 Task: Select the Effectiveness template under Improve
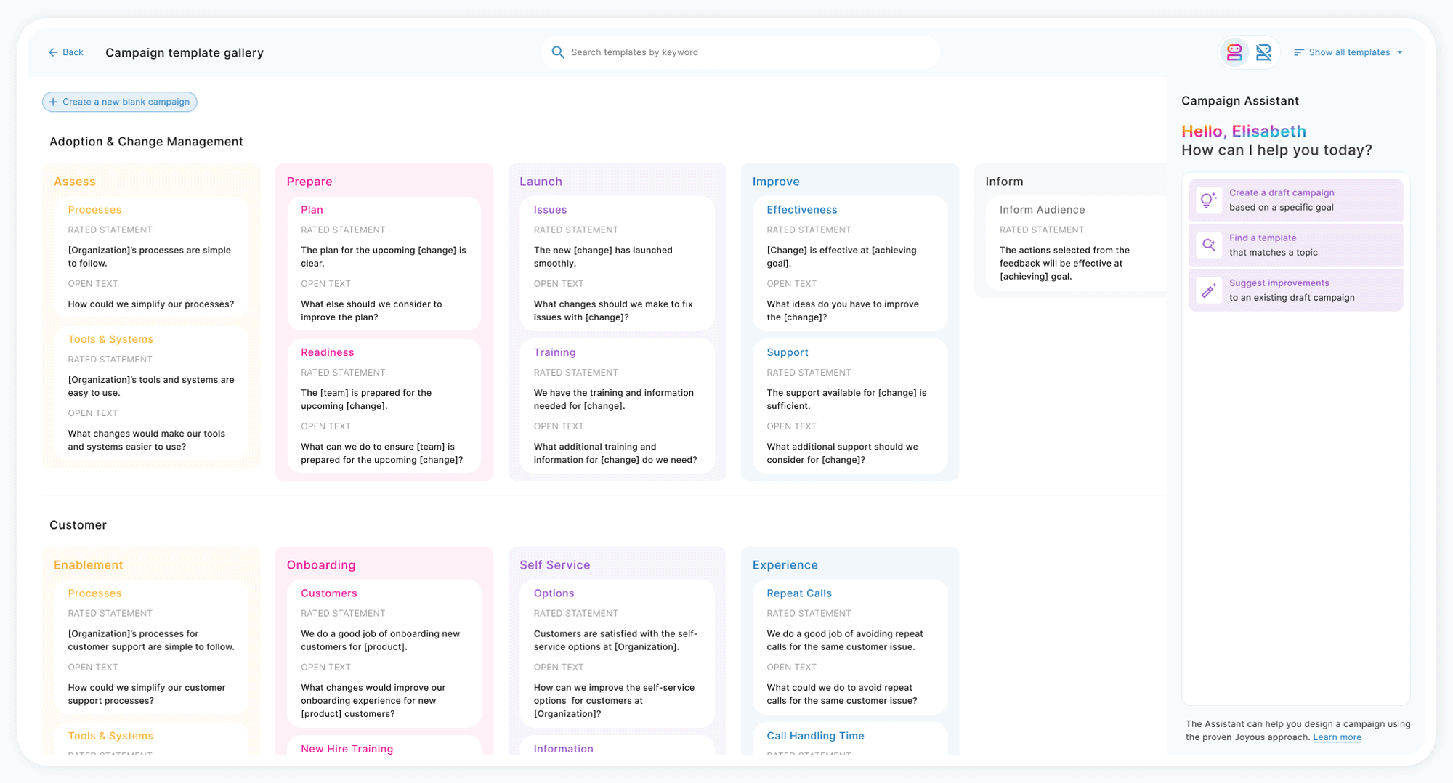(x=849, y=263)
